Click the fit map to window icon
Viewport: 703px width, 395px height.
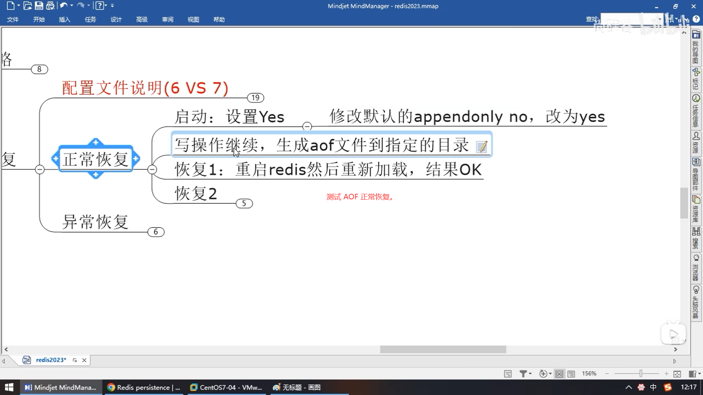[x=677, y=374]
